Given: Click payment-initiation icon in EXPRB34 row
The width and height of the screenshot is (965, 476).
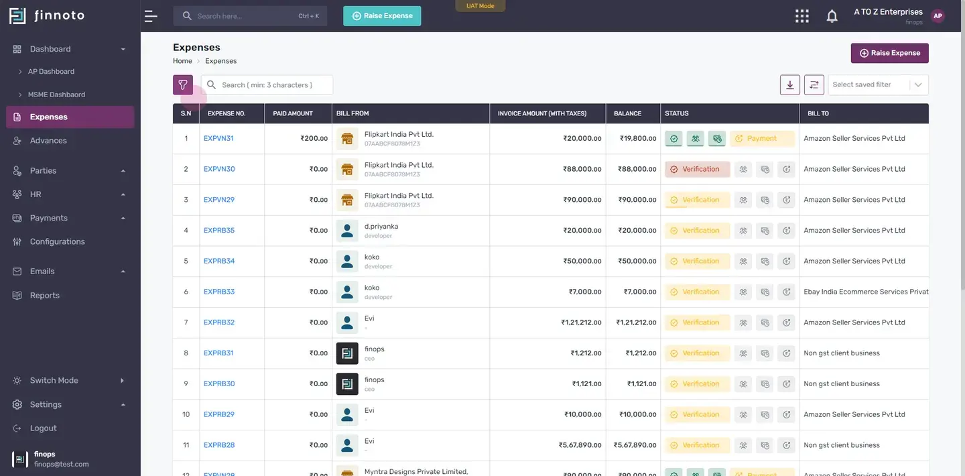Looking at the screenshot, I should [765, 261].
